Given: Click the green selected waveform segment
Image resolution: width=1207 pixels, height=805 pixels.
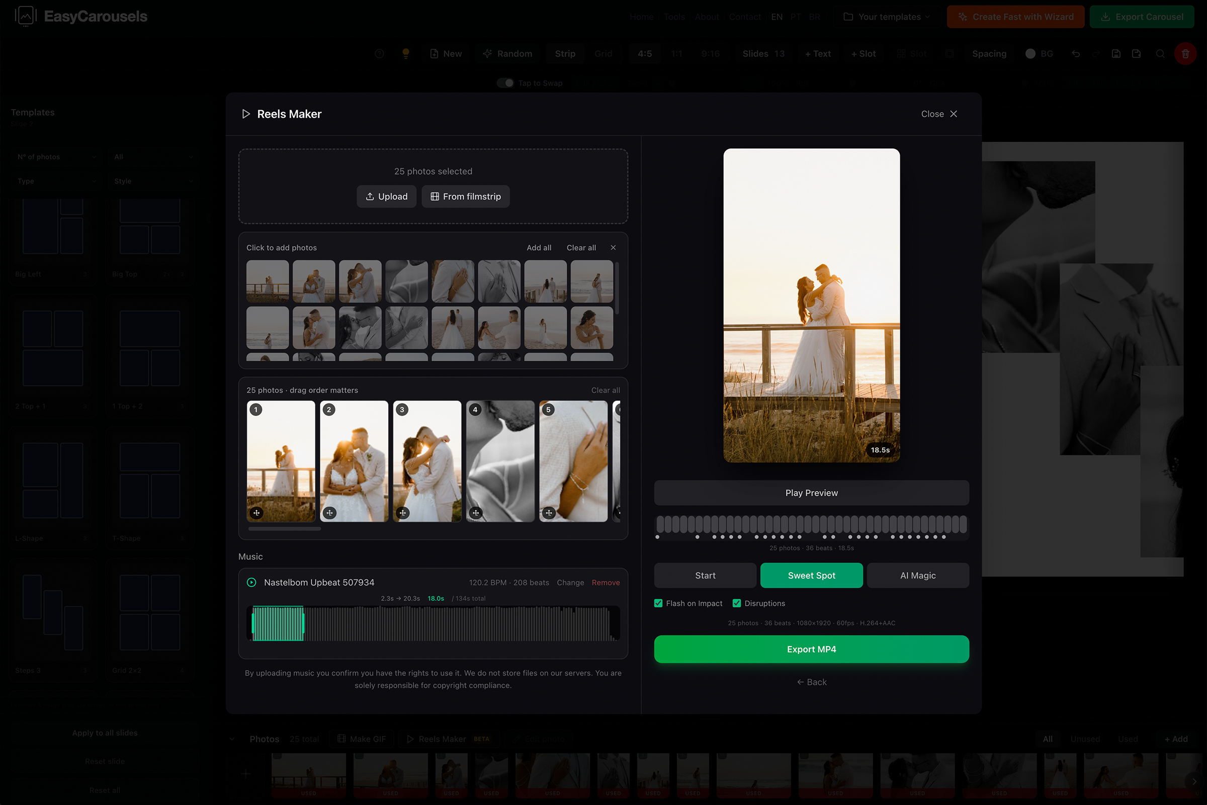Looking at the screenshot, I should pyautogui.click(x=278, y=623).
